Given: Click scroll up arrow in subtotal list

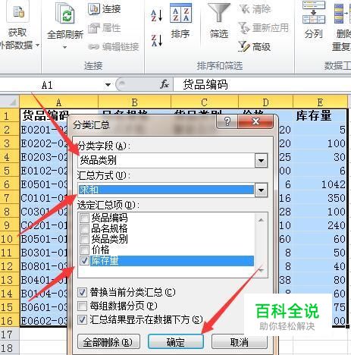Looking at the screenshot, I should [262, 220].
